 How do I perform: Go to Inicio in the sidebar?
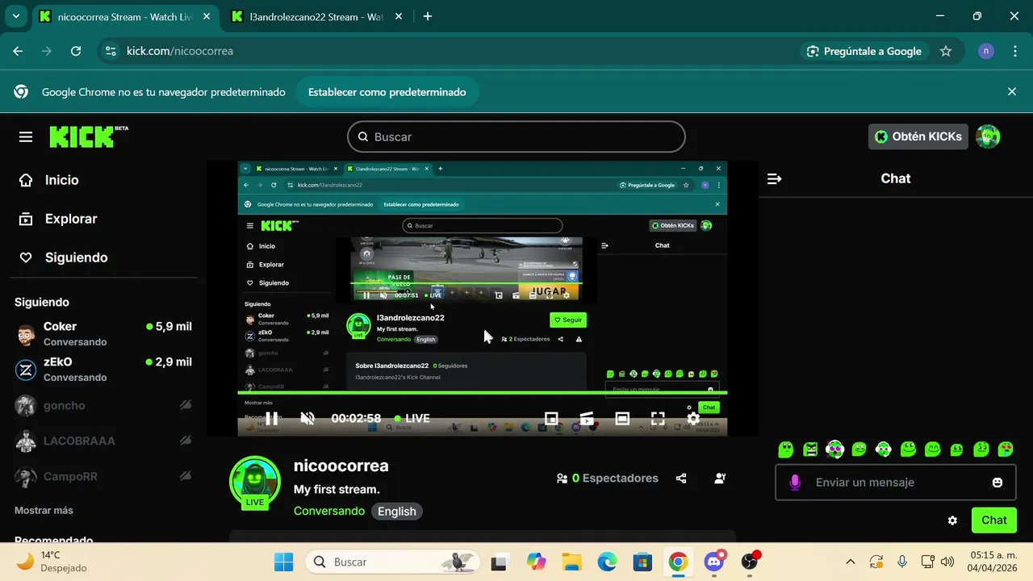(x=48, y=180)
